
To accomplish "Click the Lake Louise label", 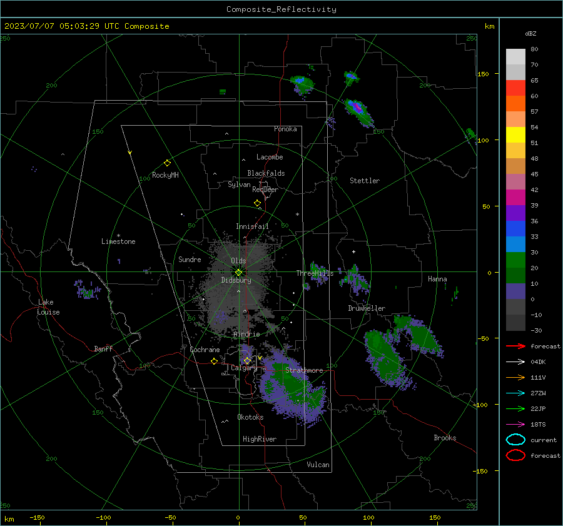I will 48,307.
